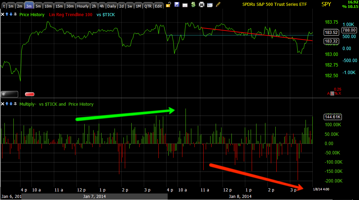359x200 pixels.
Task: Click the 183.32 trendline value box
Action: tap(331, 41)
